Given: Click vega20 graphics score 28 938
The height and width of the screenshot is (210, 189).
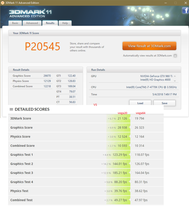Looking at the screenshot, I should (x=122, y=128).
